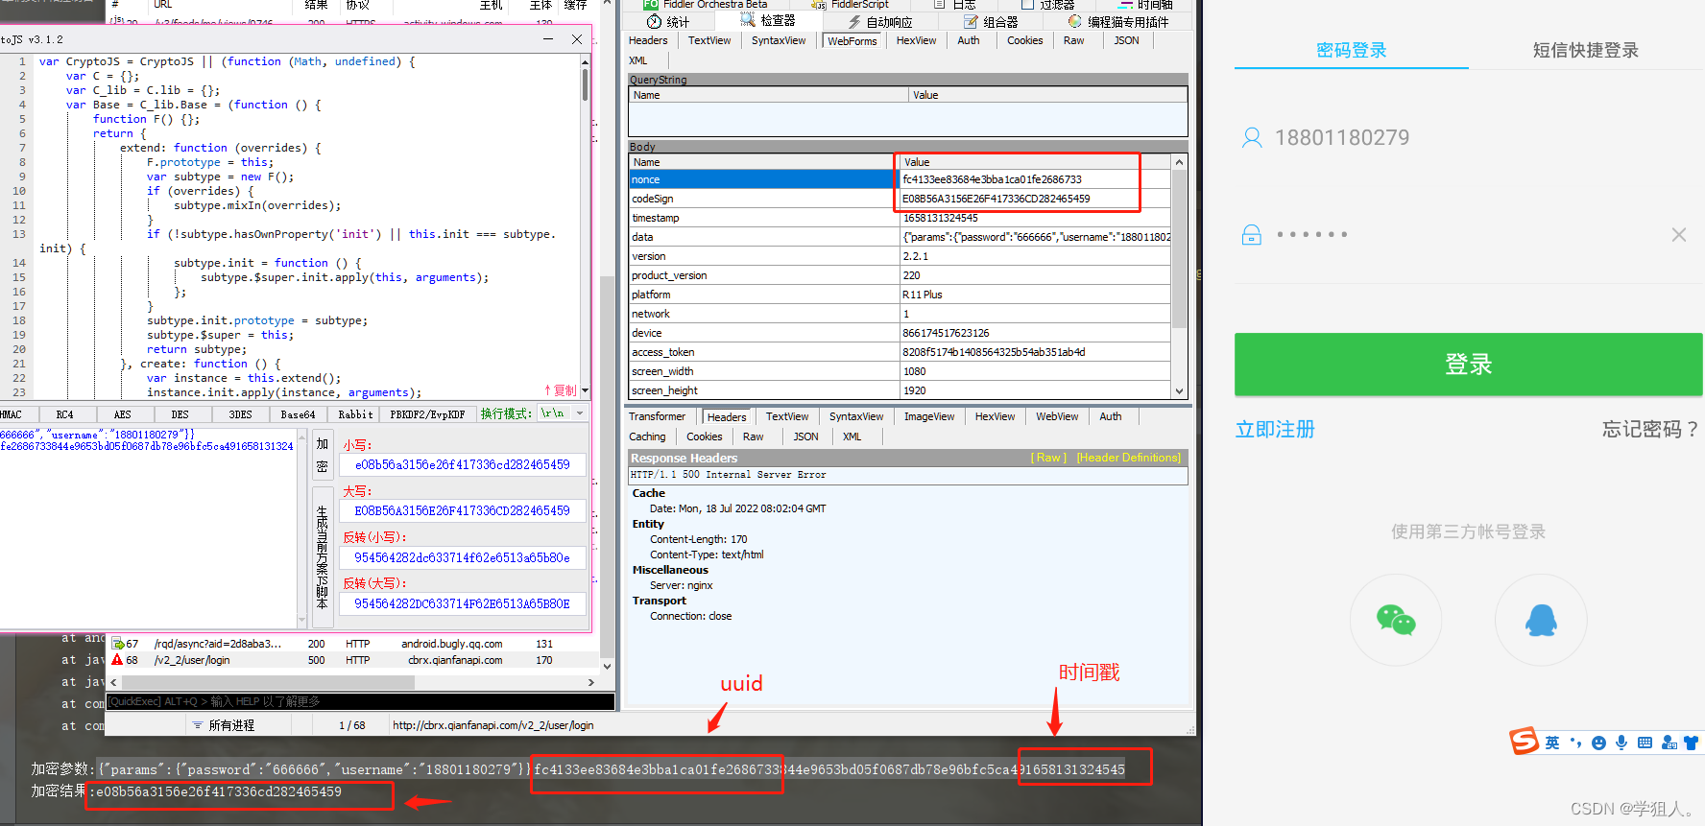Click the user avatar icon beside the phone number
This screenshot has height=826, width=1705.
point(1252,138)
